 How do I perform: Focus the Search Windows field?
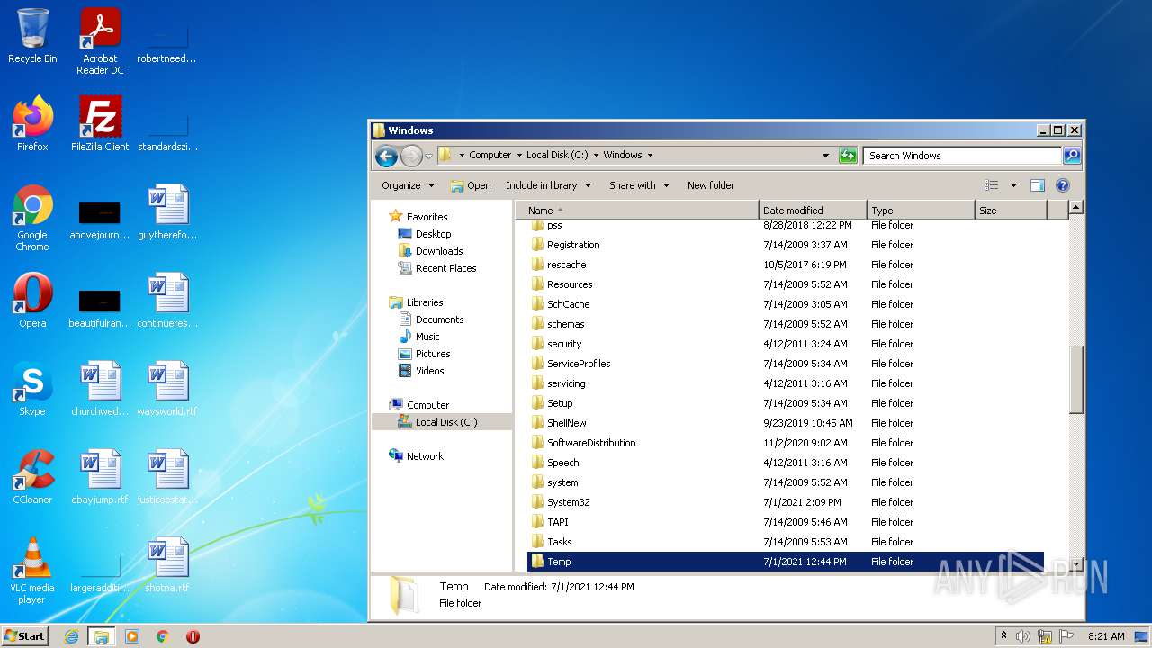[x=962, y=156]
